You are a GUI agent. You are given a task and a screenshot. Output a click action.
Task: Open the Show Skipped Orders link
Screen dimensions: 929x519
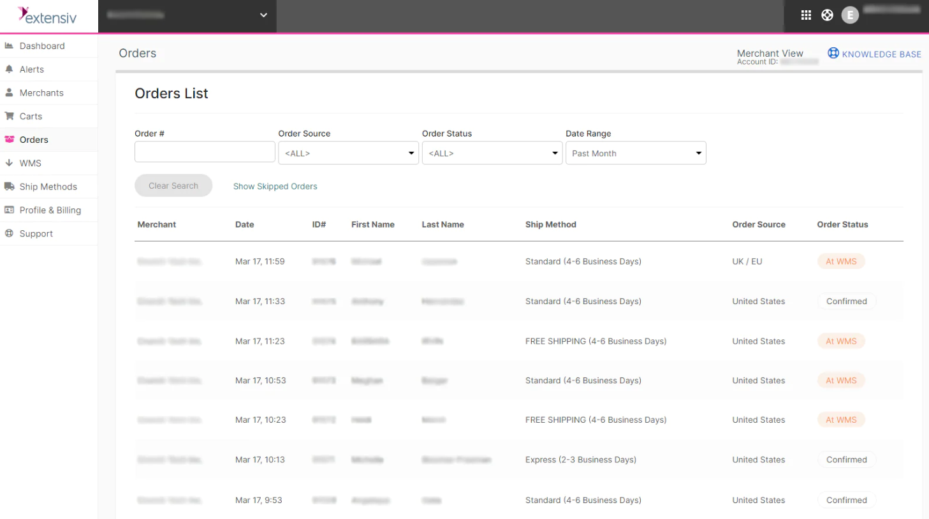(x=275, y=186)
